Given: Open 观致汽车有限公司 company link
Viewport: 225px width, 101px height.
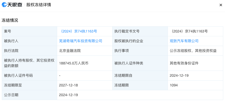Looking at the screenshot, I should [x=184, y=41].
